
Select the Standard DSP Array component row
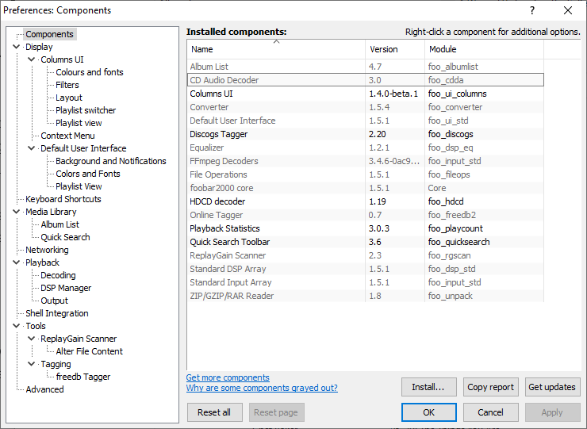click(x=366, y=269)
